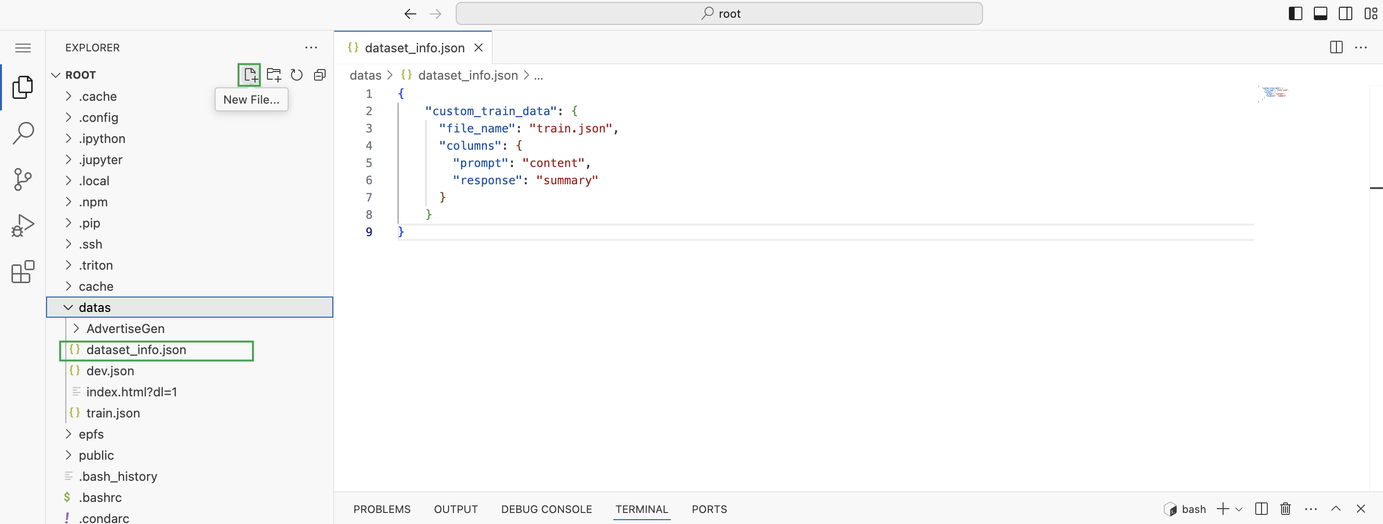
Task: Expand the .jupyter folder
Action: click(x=68, y=159)
